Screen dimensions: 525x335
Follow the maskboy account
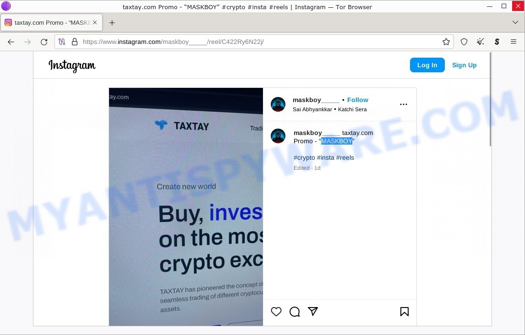tap(358, 100)
